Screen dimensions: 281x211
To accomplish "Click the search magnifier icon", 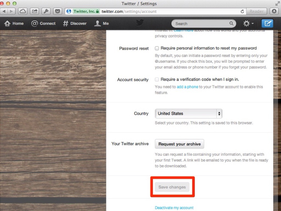I will tap(231, 23).
